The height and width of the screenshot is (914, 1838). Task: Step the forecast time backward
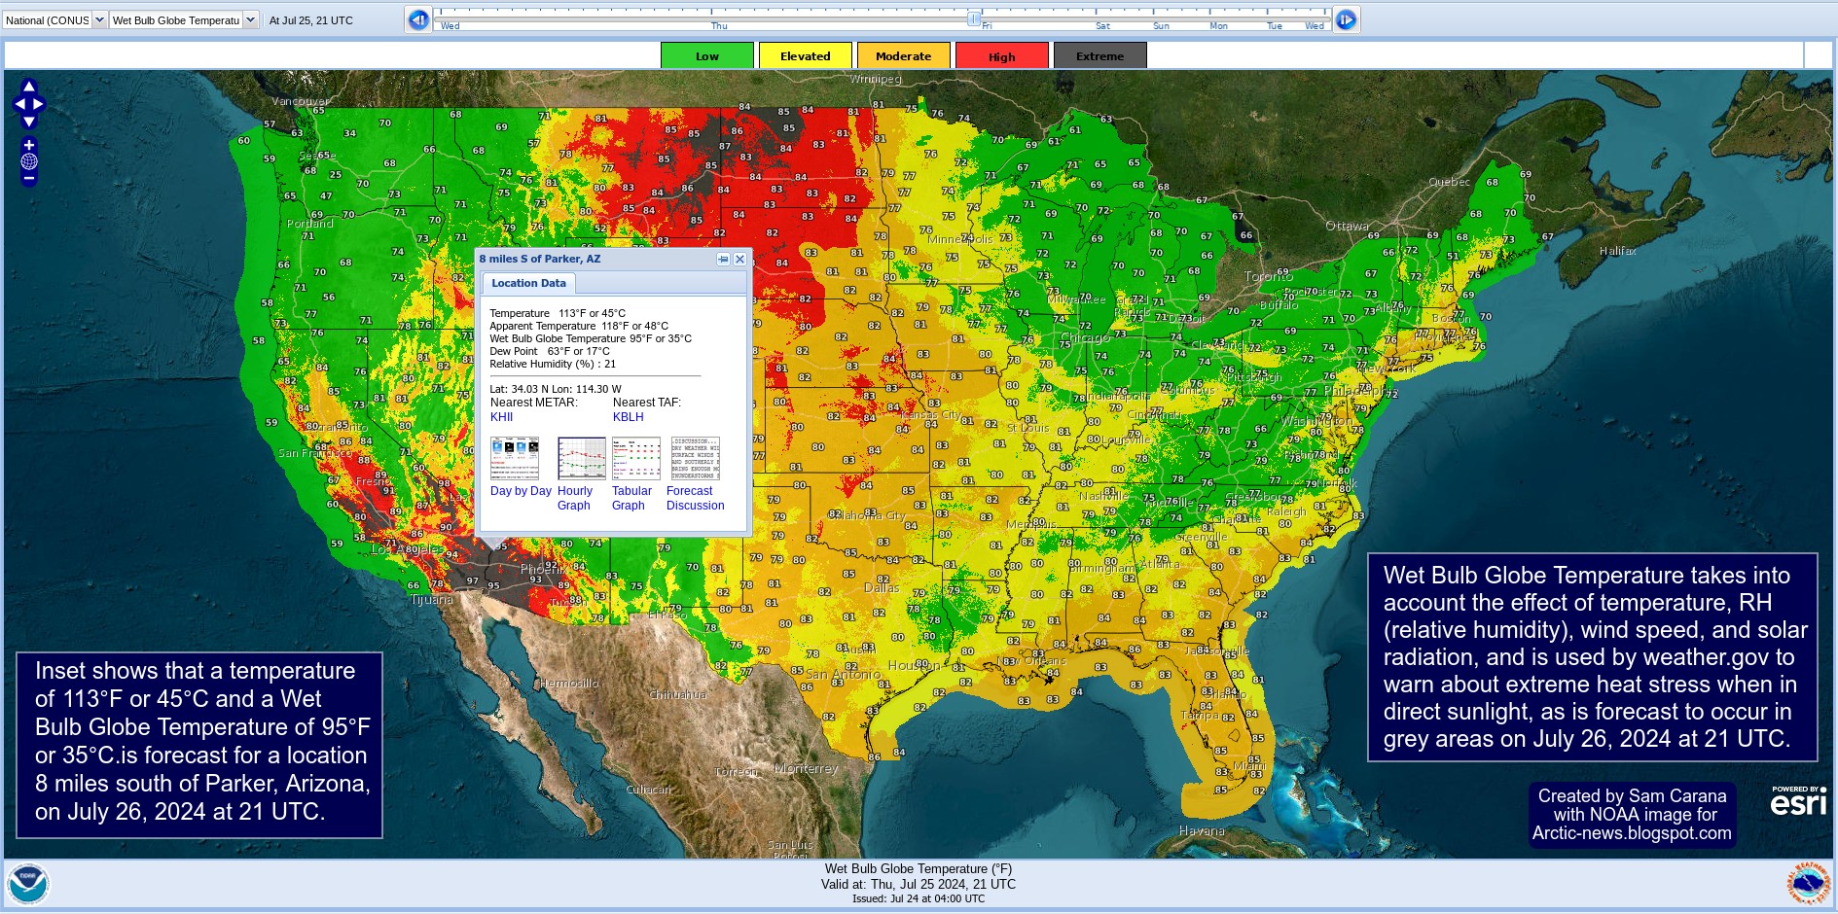(x=418, y=19)
